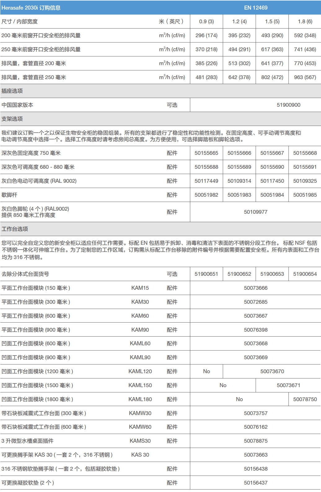Click part number '51900651'
The height and width of the screenshot is (492, 321).
[206, 274]
